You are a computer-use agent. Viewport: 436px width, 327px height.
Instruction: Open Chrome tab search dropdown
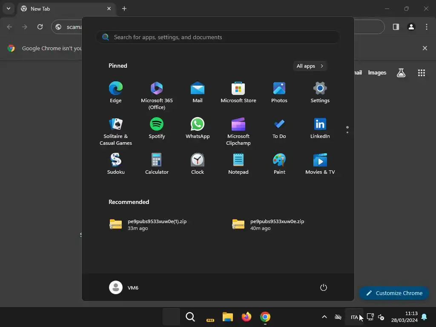(x=9, y=9)
